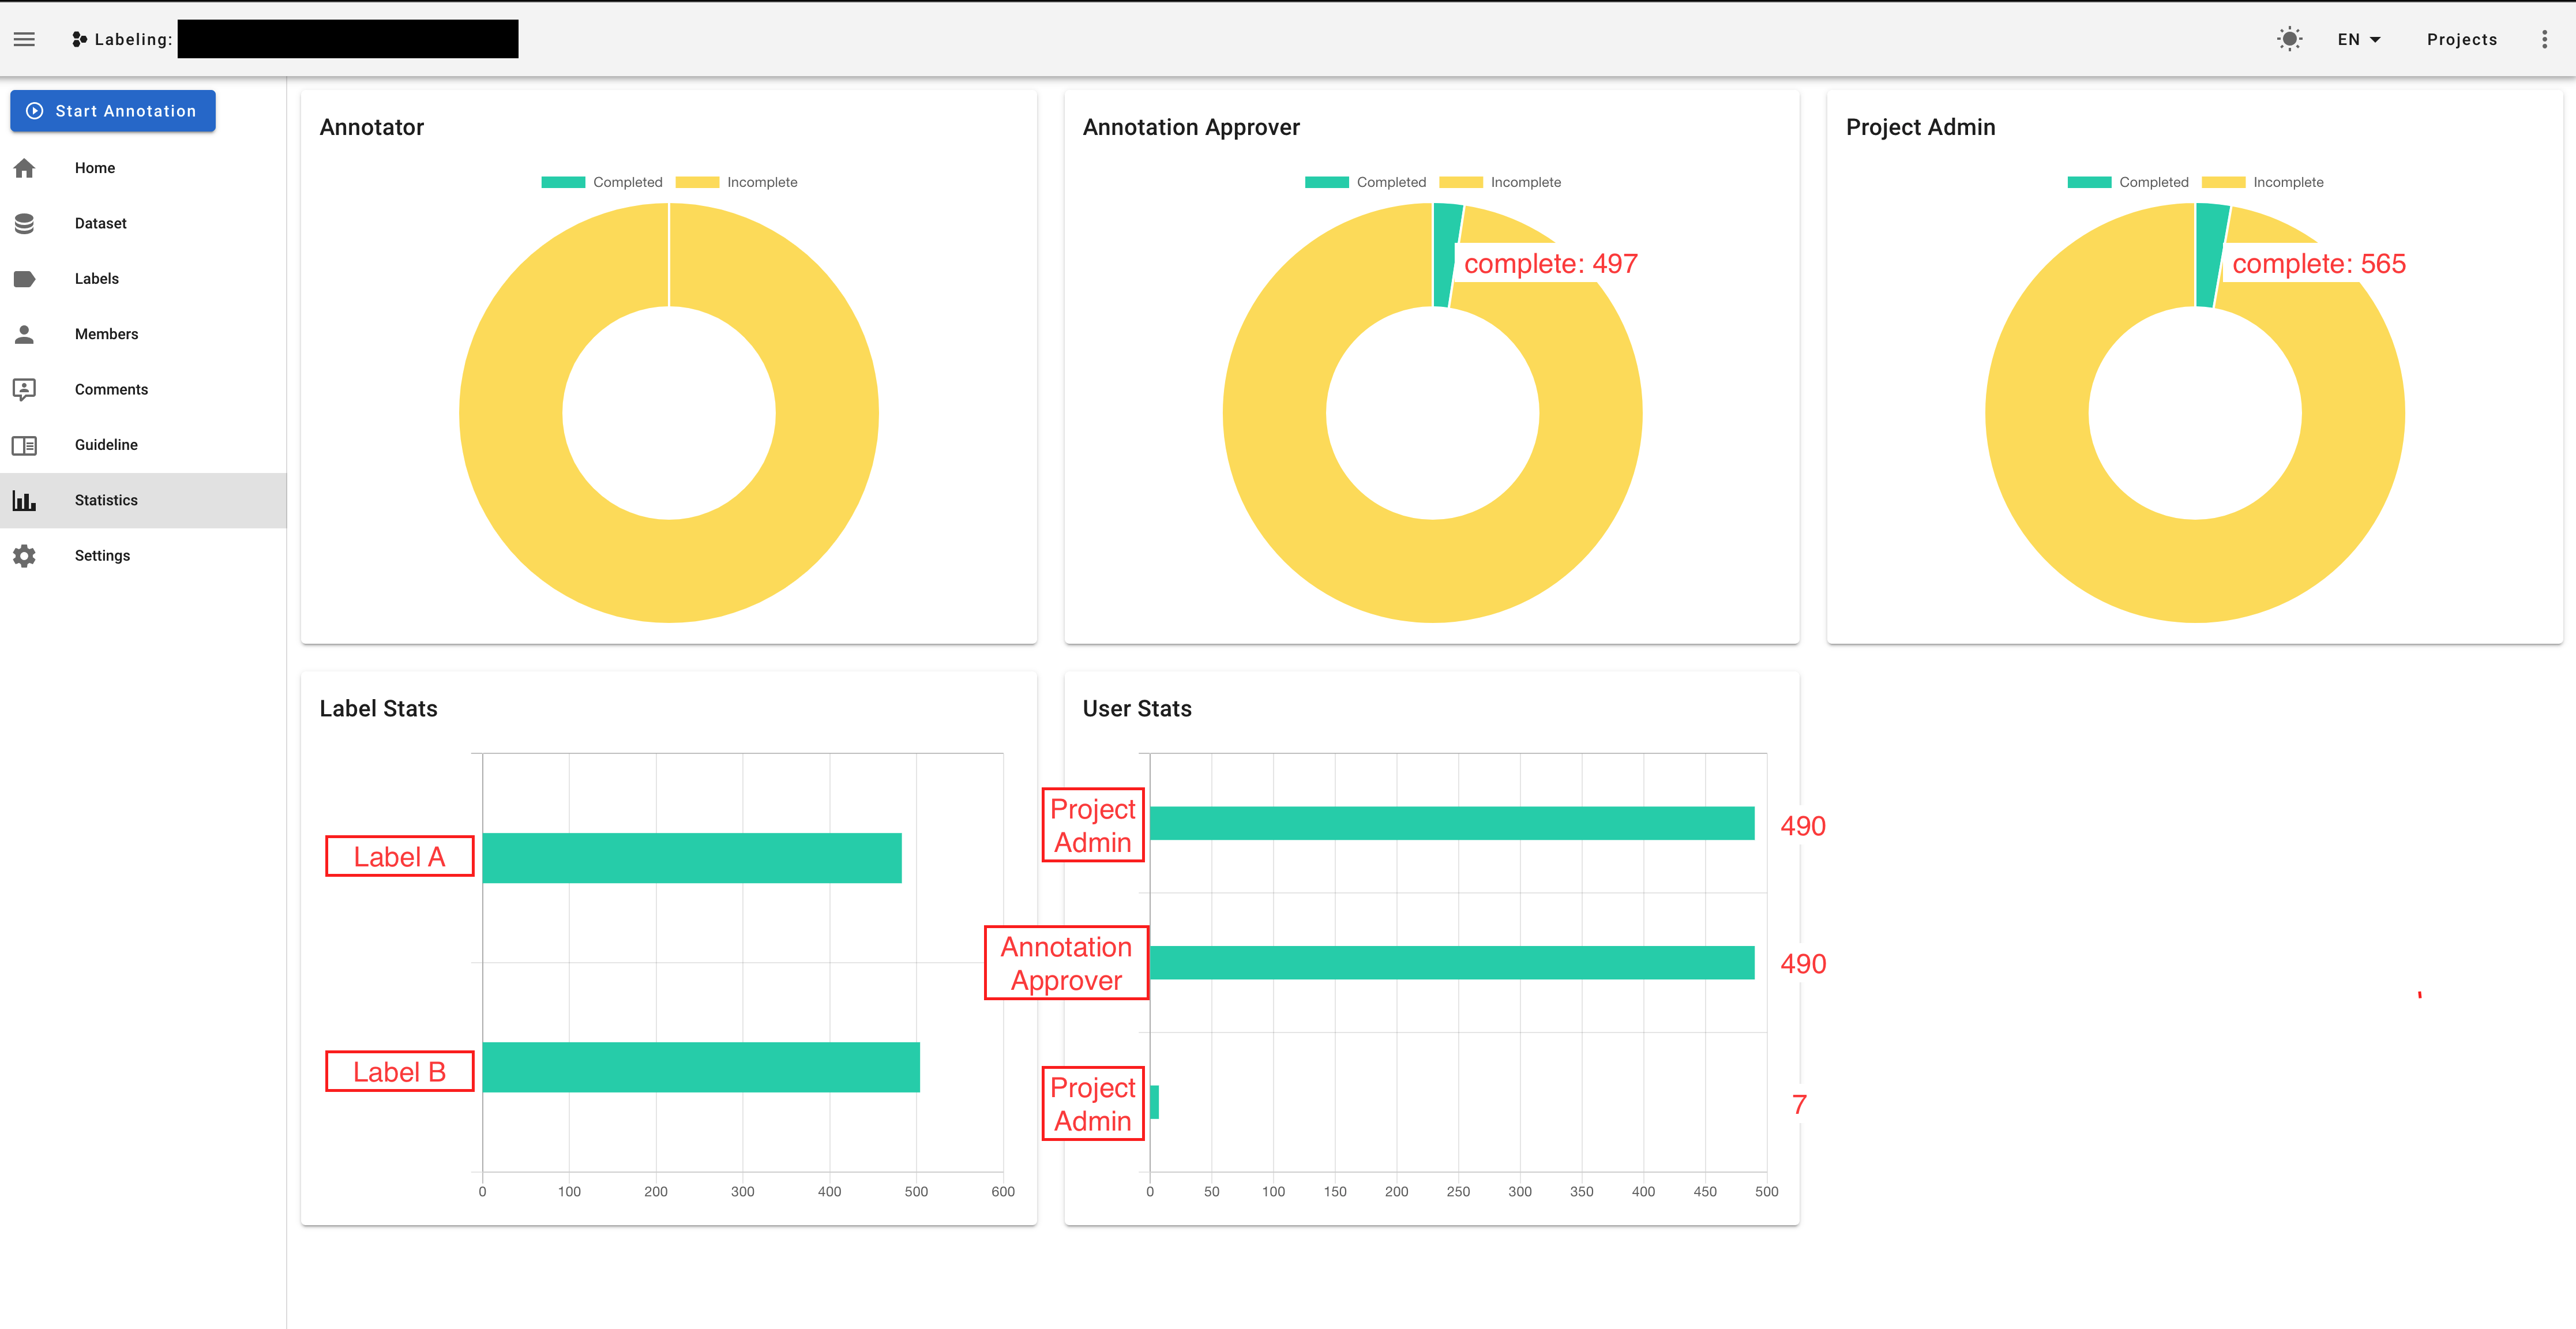Viewport: 2576px width, 1329px height.
Task: Select the Home icon in the sidebar
Action: 25,167
